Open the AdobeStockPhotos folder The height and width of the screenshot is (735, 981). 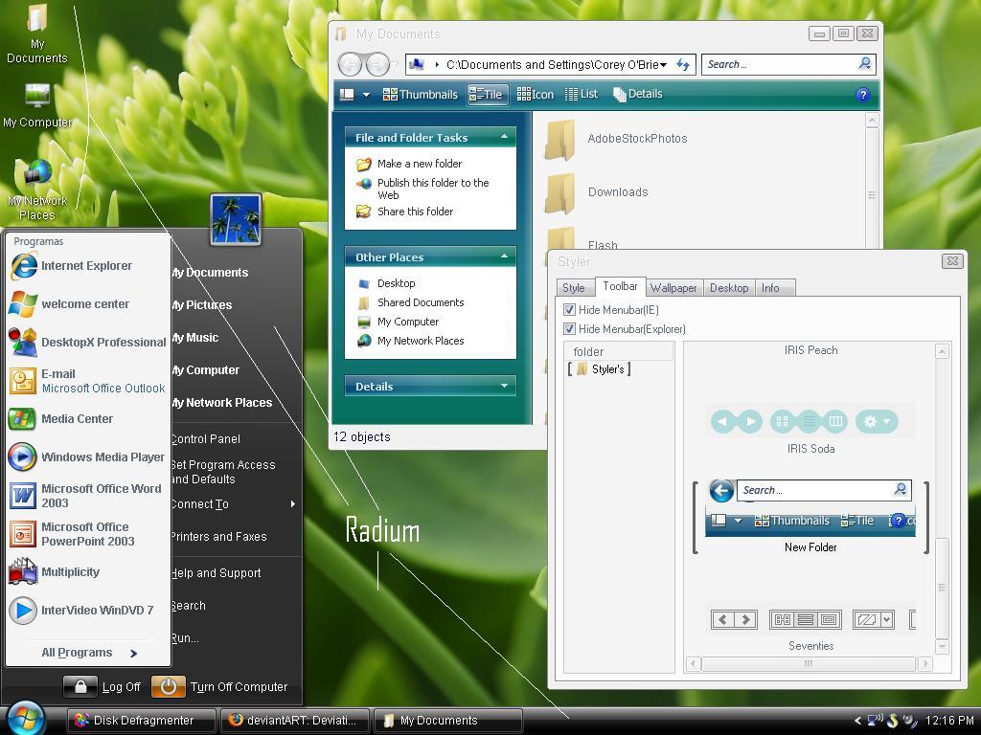click(616, 140)
